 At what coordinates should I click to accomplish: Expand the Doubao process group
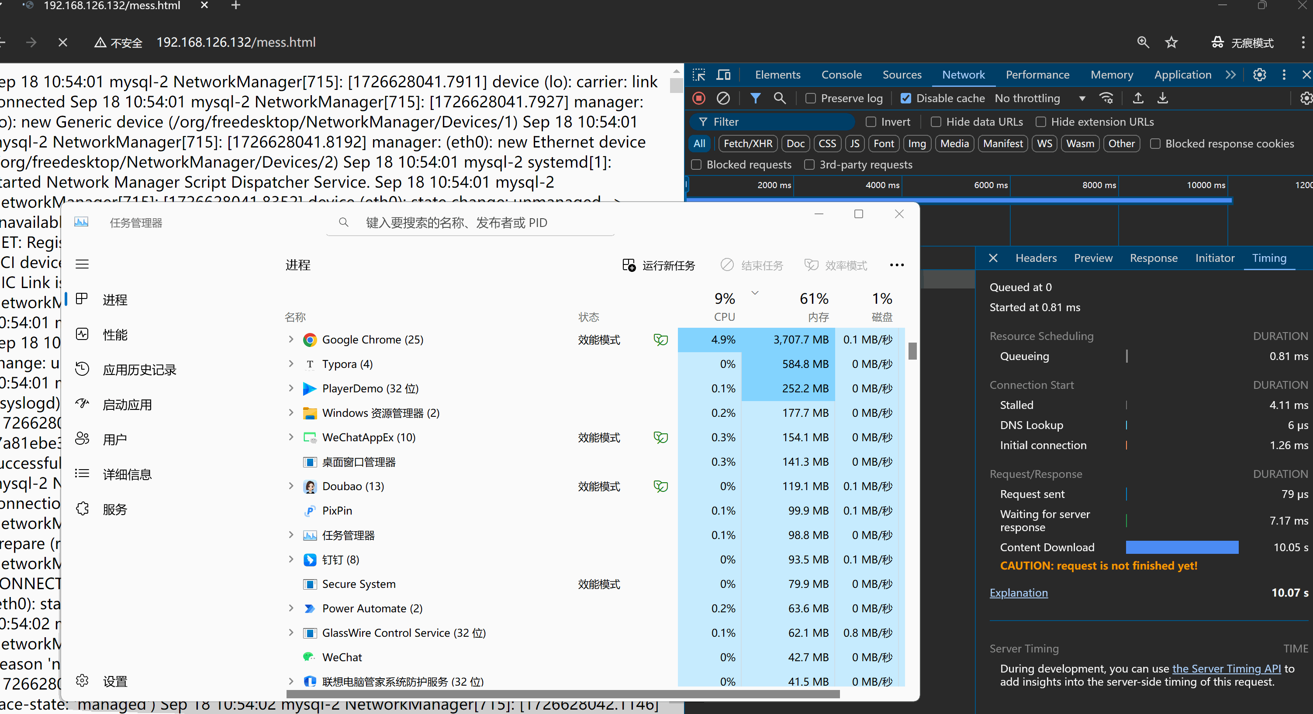coord(291,486)
